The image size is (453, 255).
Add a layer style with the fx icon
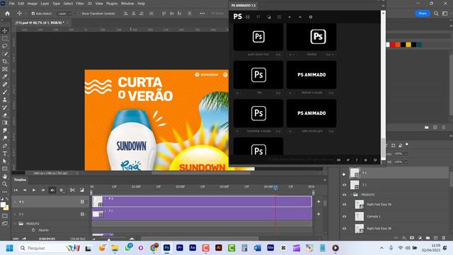(404, 238)
